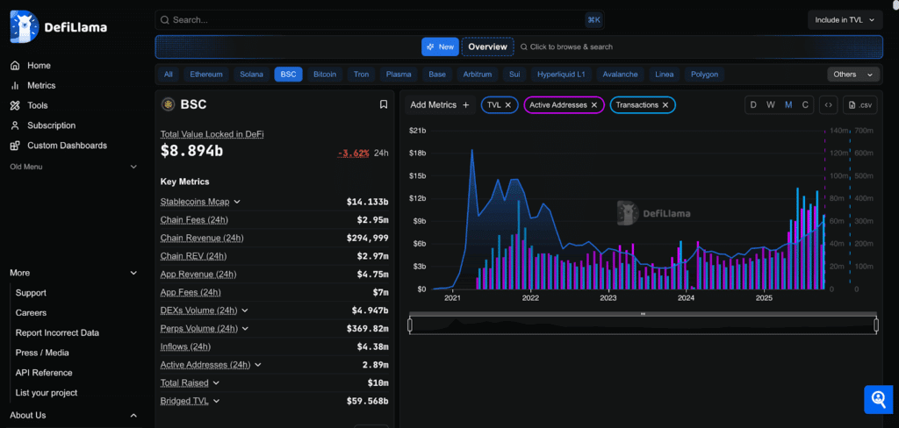Click the blue search assistant icon
Screen dimensions: 899x428
click(878, 400)
